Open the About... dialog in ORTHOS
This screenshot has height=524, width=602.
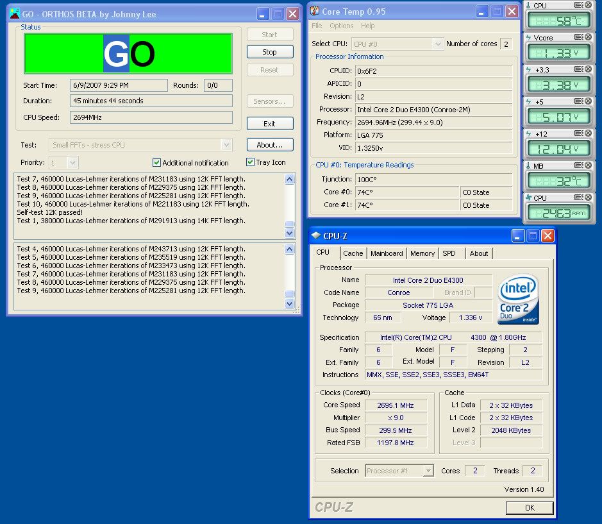tap(270, 145)
